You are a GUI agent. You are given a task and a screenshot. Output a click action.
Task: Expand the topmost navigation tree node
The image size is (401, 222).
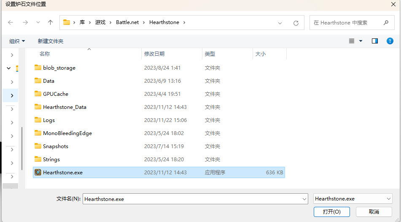[12, 55]
